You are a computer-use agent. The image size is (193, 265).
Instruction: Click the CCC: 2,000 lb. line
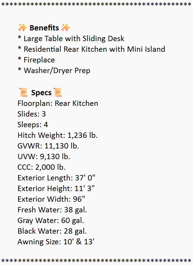[41, 167]
